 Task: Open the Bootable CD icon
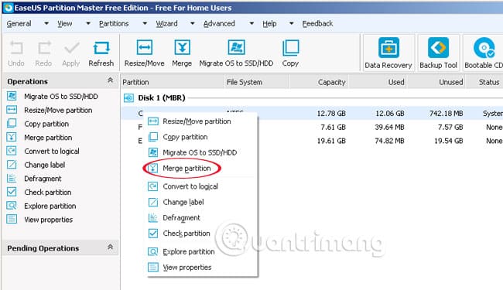[484, 53]
